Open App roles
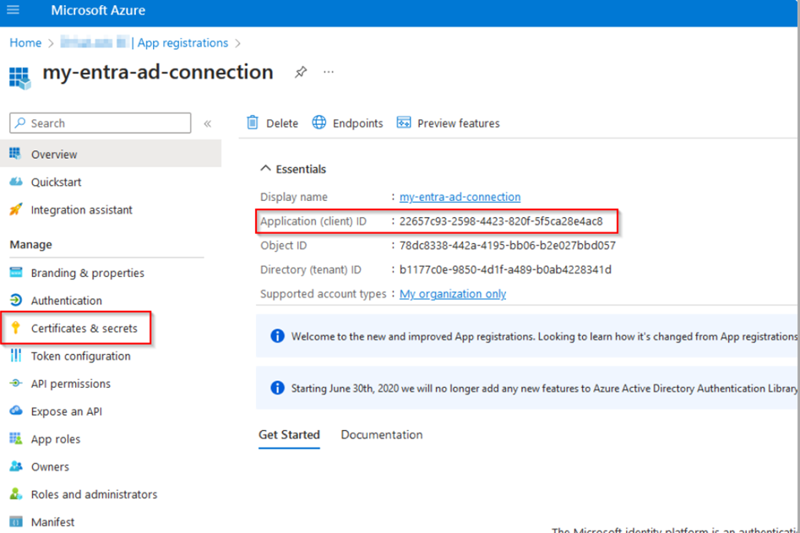The image size is (800, 533). (111, 439)
